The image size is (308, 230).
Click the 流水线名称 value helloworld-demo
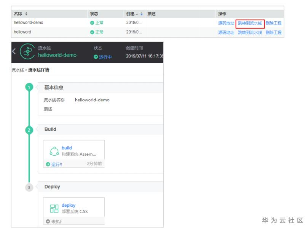coord(92,100)
